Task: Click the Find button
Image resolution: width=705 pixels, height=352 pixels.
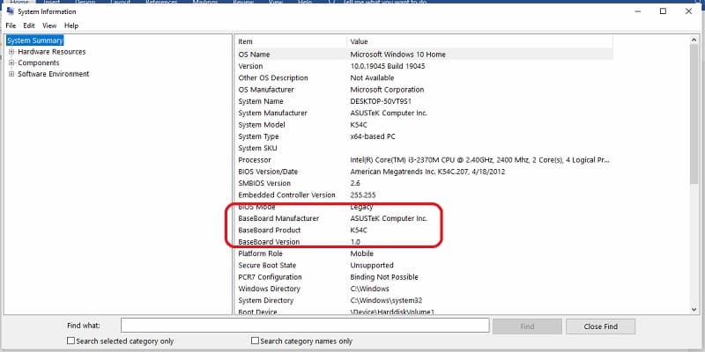Action: coord(527,326)
